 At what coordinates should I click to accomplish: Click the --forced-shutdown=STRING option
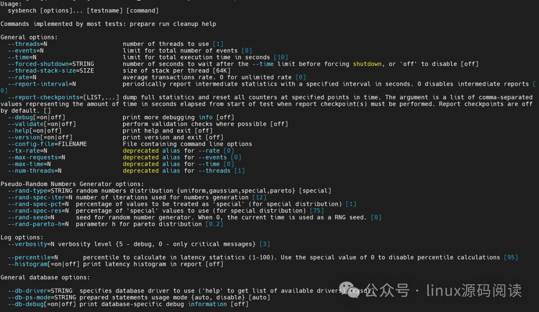(51, 64)
